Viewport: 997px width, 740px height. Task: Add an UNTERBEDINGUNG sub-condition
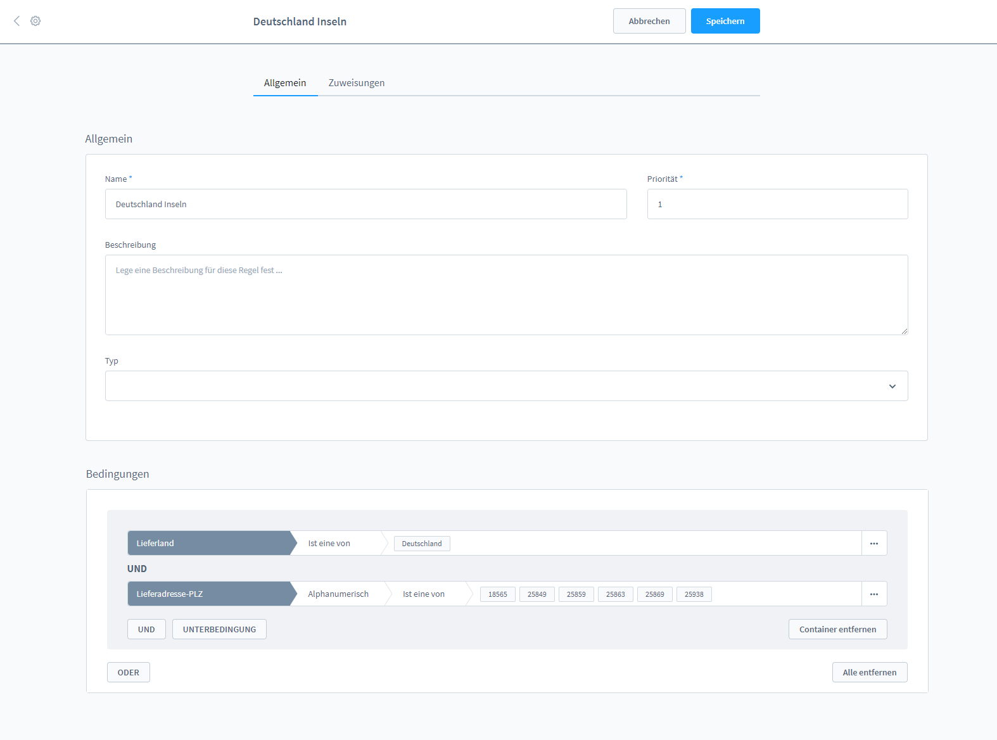point(219,630)
